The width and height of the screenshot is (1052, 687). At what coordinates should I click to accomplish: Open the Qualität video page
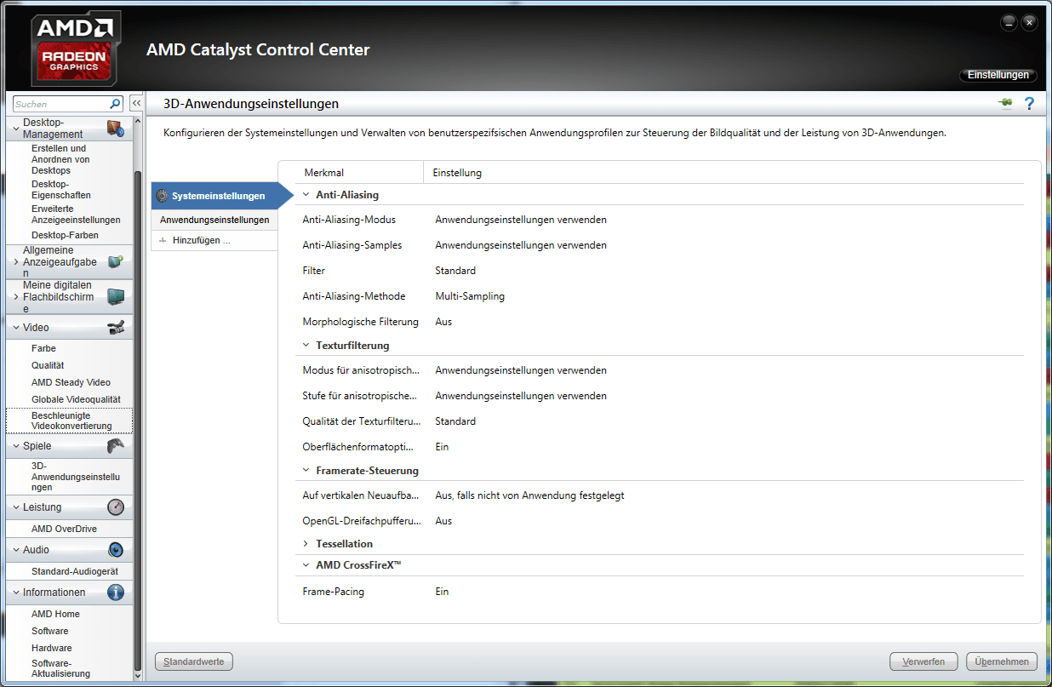click(x=48, y=365)
